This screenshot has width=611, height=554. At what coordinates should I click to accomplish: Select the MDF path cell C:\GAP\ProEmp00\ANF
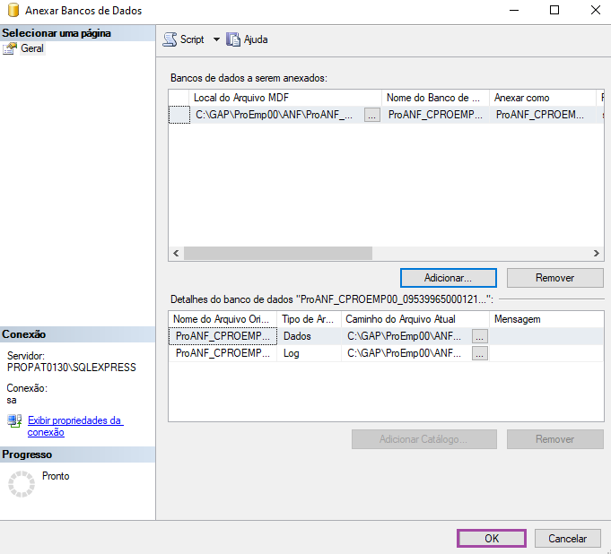(277, 115)
